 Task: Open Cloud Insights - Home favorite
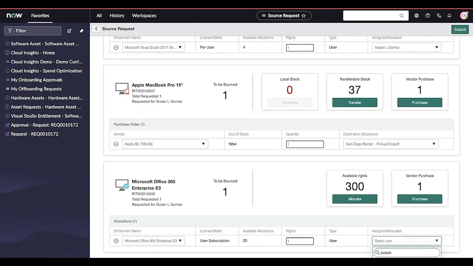click(33, 53)
